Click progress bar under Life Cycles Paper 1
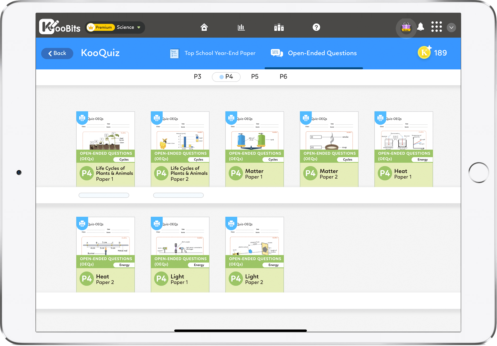The width and height of the screenshot is (497, 346). [104, 195]
